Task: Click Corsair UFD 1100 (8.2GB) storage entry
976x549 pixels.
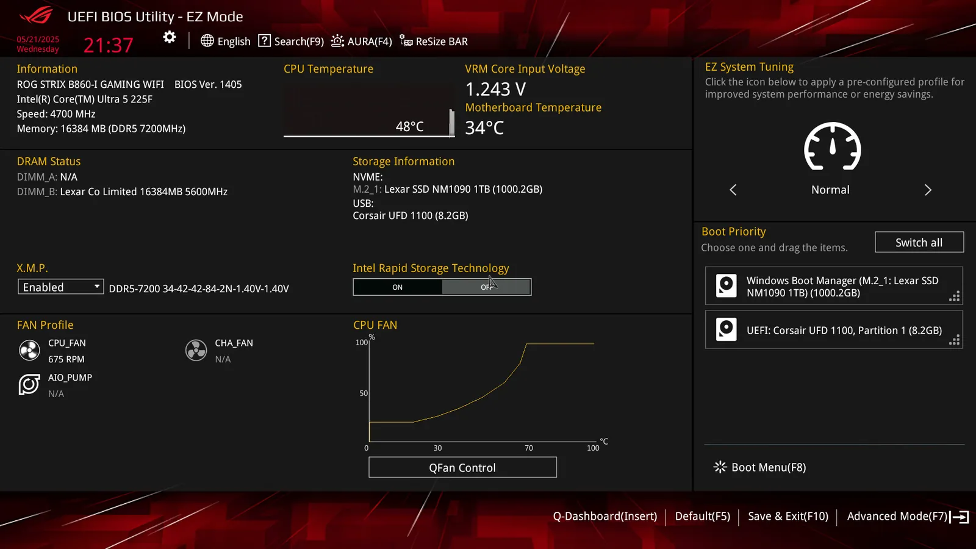Action: pos(411,215)
